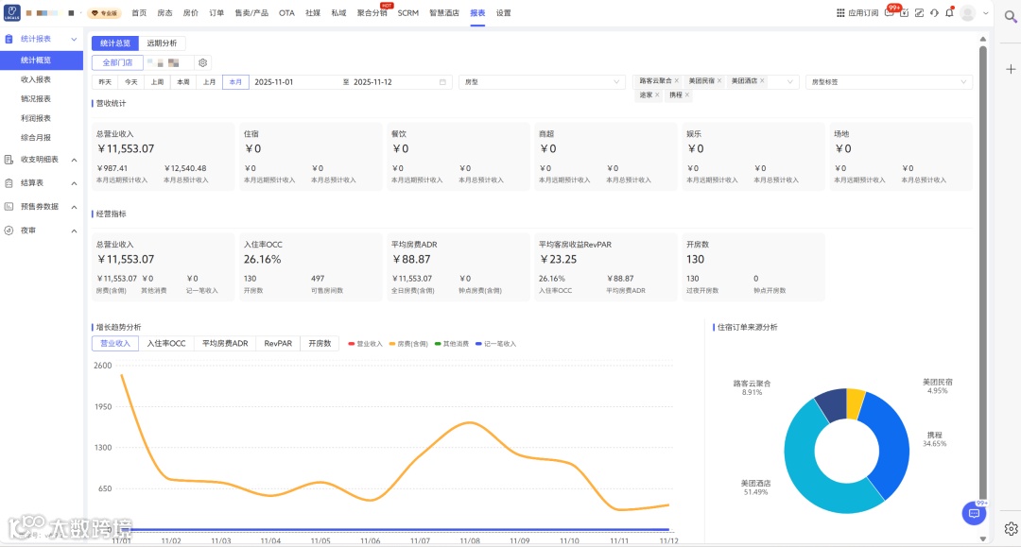
Task: Show RevPAR trend chart
Action: 278,344
